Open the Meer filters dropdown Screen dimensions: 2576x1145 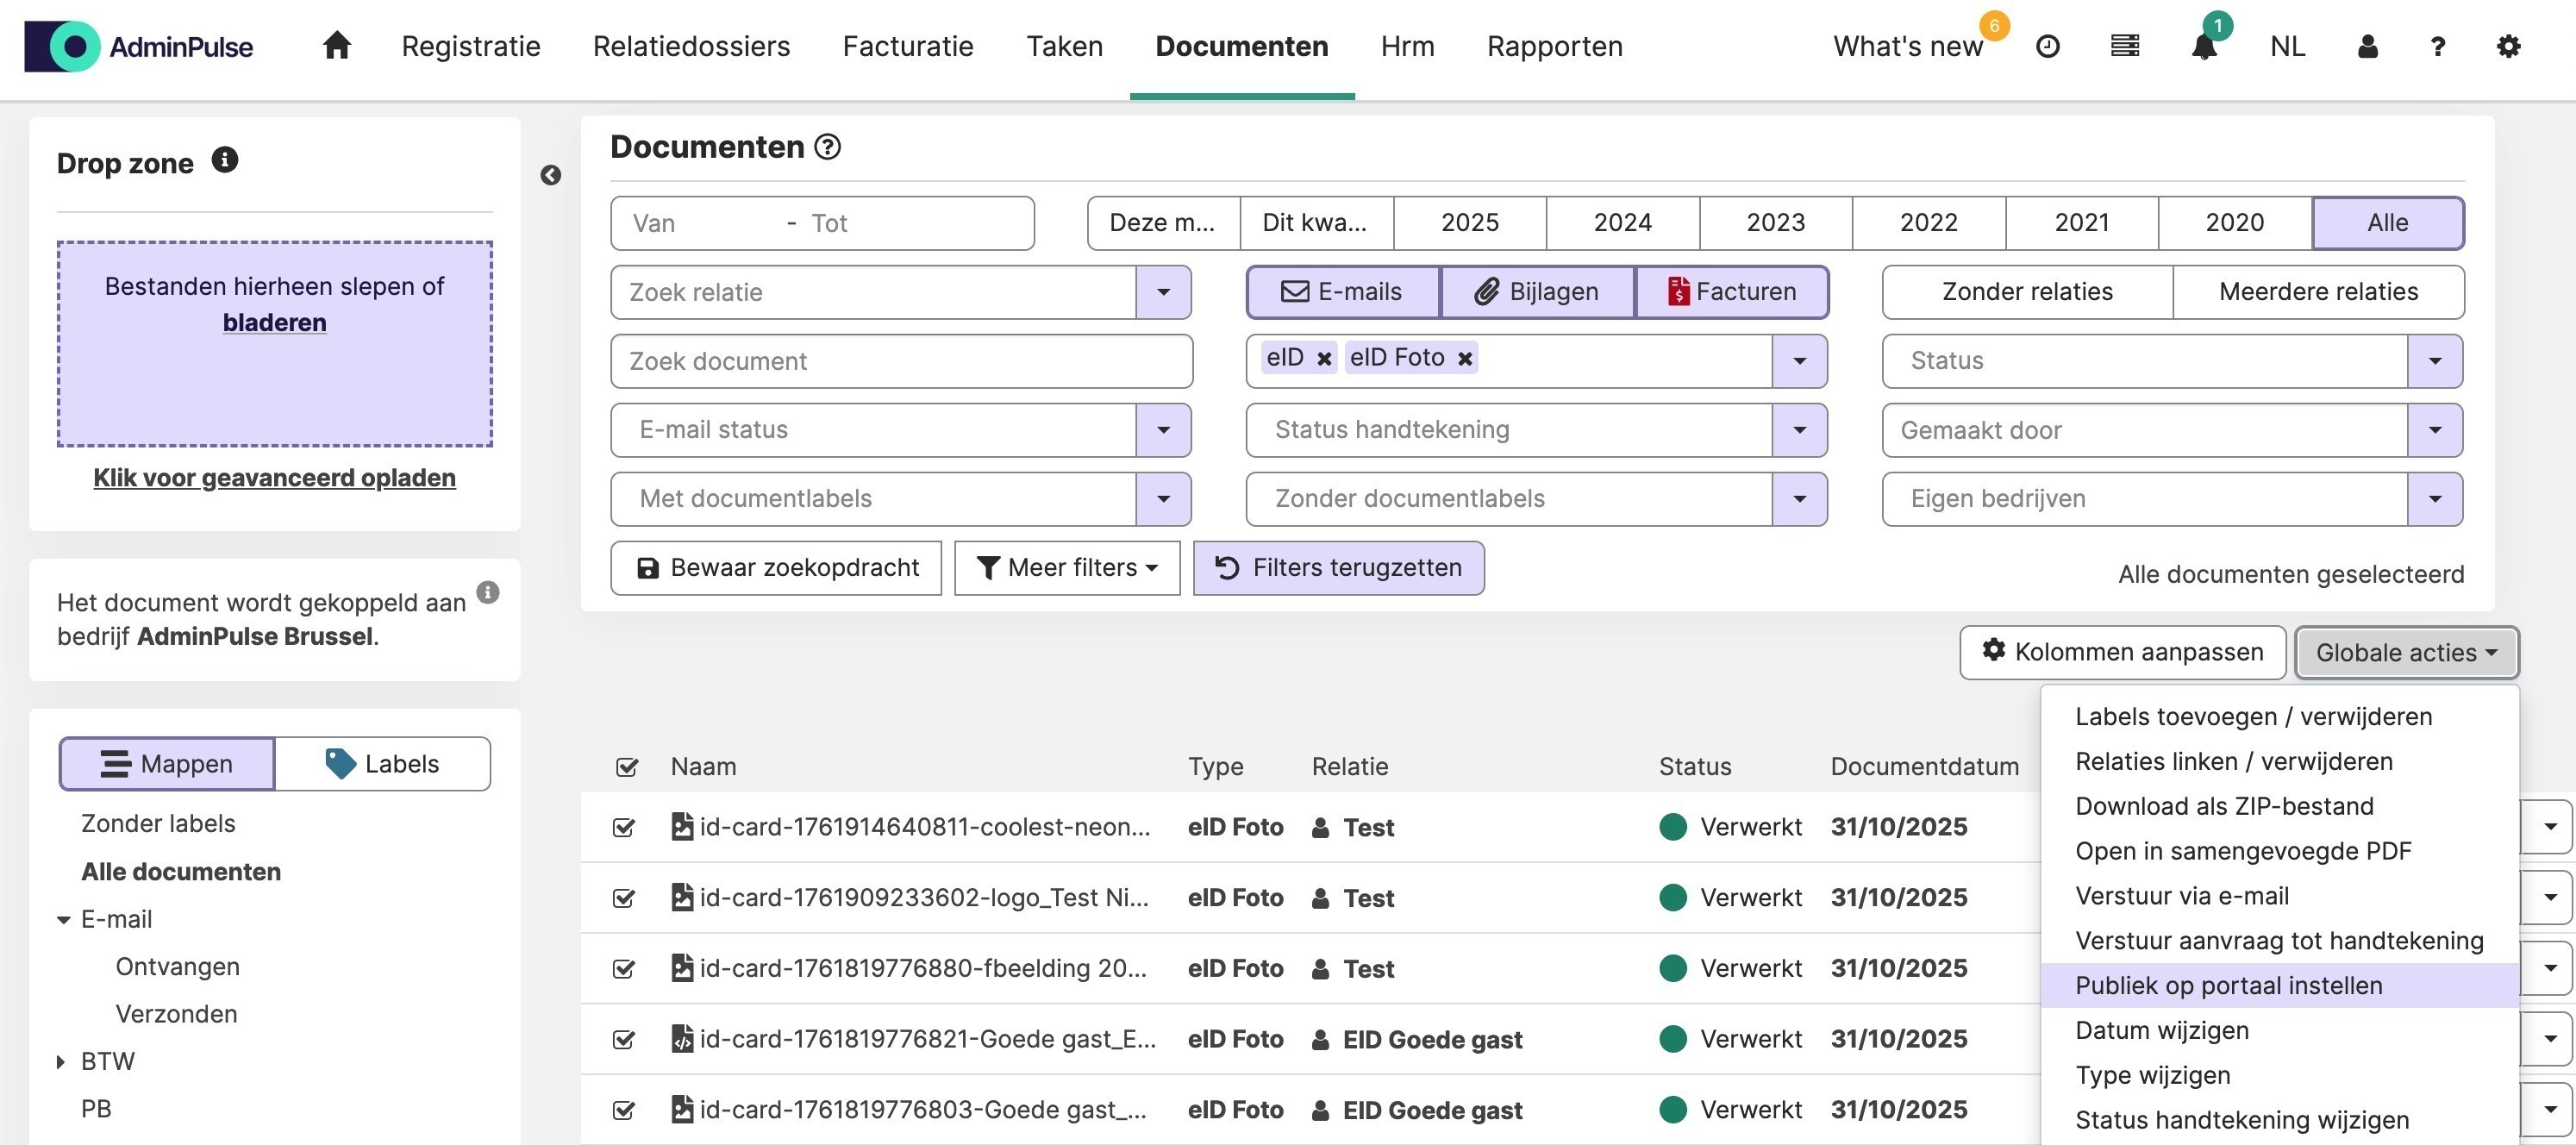(x=1067, y=568)
